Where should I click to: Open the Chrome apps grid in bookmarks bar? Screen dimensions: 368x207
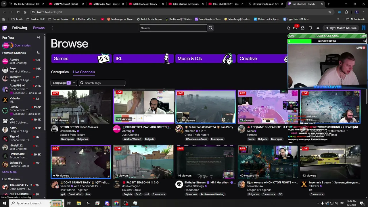(4, 19)
